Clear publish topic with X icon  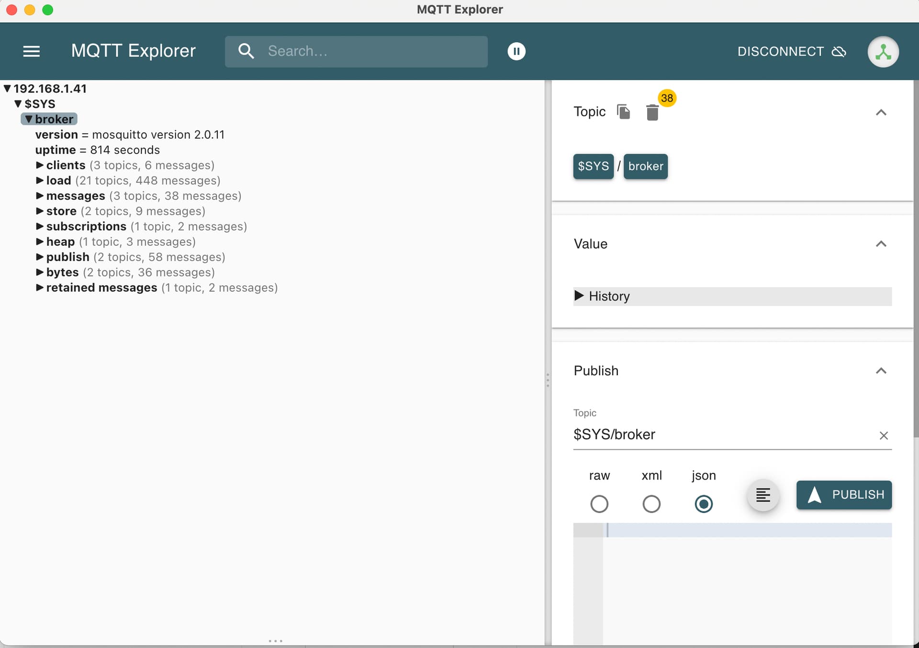pyautogui.click(x=884, y=436)
